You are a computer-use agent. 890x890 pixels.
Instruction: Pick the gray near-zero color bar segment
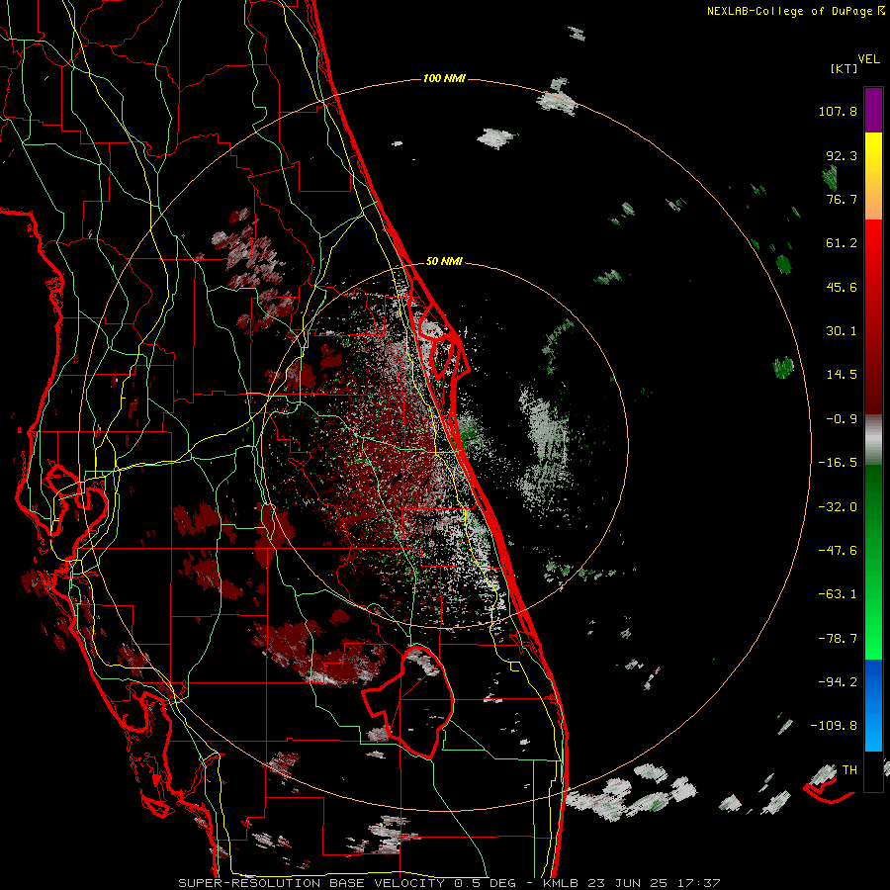(x=873, y=440)
